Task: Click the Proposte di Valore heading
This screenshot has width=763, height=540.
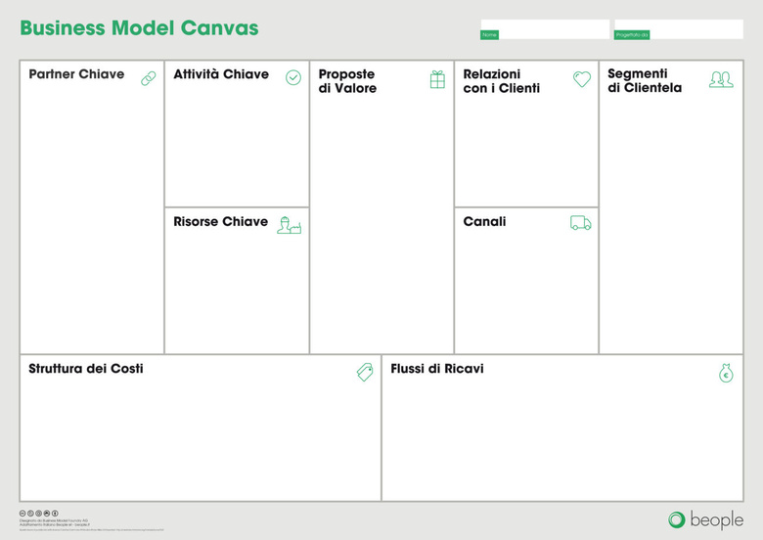Action: [347, 81]
